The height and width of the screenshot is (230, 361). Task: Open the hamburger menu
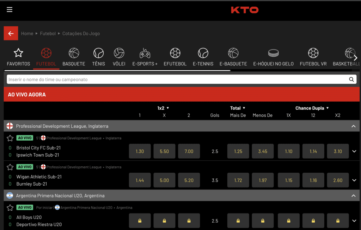10,9
